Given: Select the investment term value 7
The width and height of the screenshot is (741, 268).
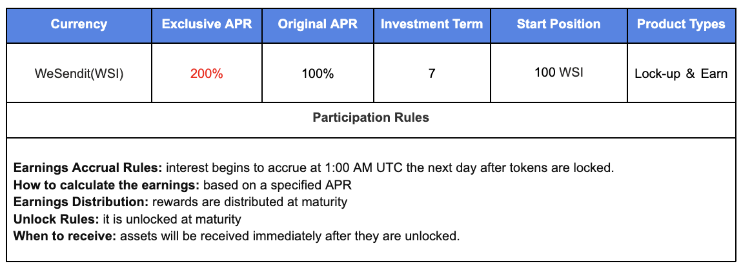Looking at the screenshot, I should click(431, 73).
